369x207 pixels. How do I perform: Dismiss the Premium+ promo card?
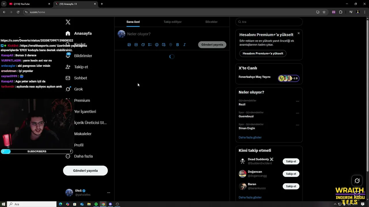click(299, 33)
